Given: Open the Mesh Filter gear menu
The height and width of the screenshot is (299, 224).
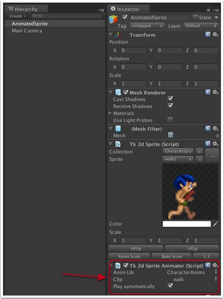Looking at the screenshot, I should 215,128.
